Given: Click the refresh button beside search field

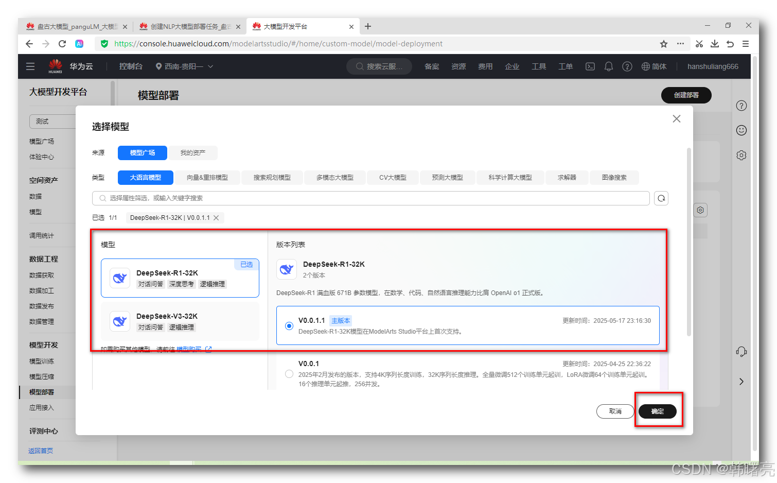Looking at the screenshot, I should tap(661, 198).
